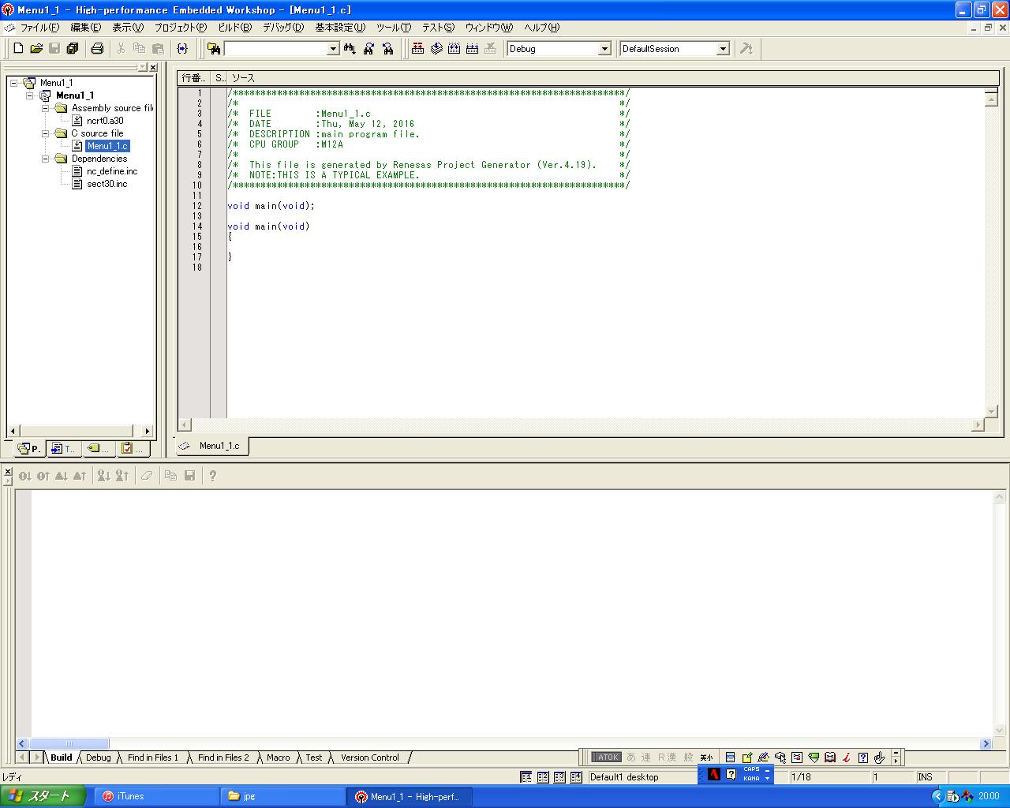The width and height of the screenshot is (1010, 808).
Task: Click the Print toolbar icon
Action: [97, 49]
